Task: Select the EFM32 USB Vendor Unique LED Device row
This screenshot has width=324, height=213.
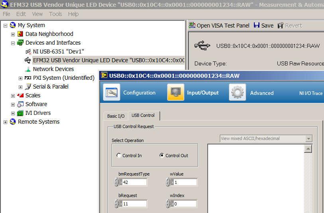Action: (109, 60)
